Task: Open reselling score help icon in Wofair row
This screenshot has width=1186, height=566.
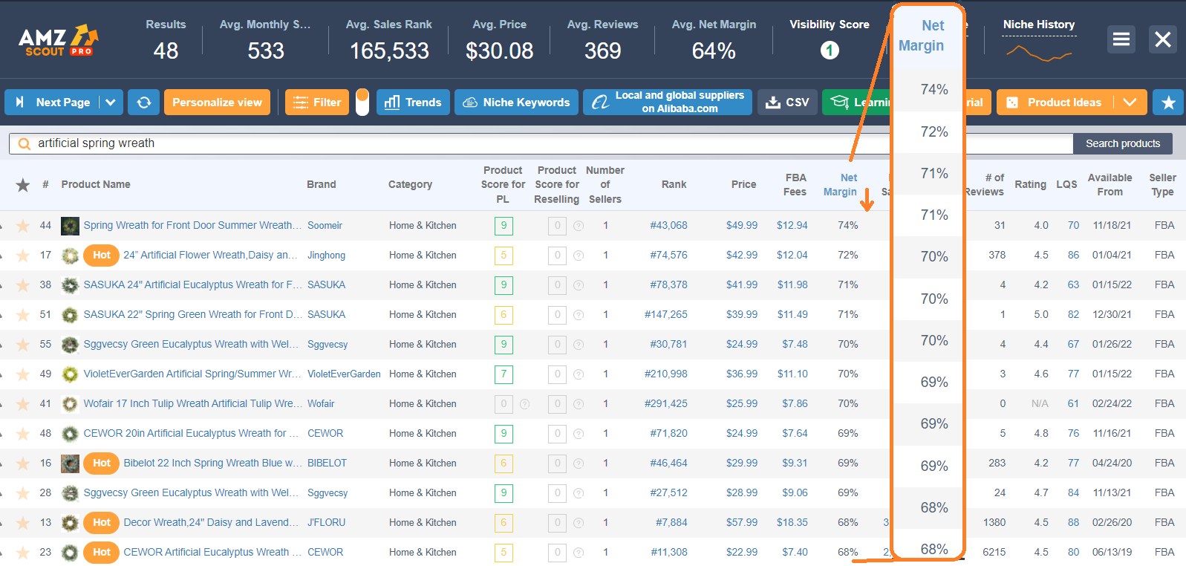Action: pos(579,404)
